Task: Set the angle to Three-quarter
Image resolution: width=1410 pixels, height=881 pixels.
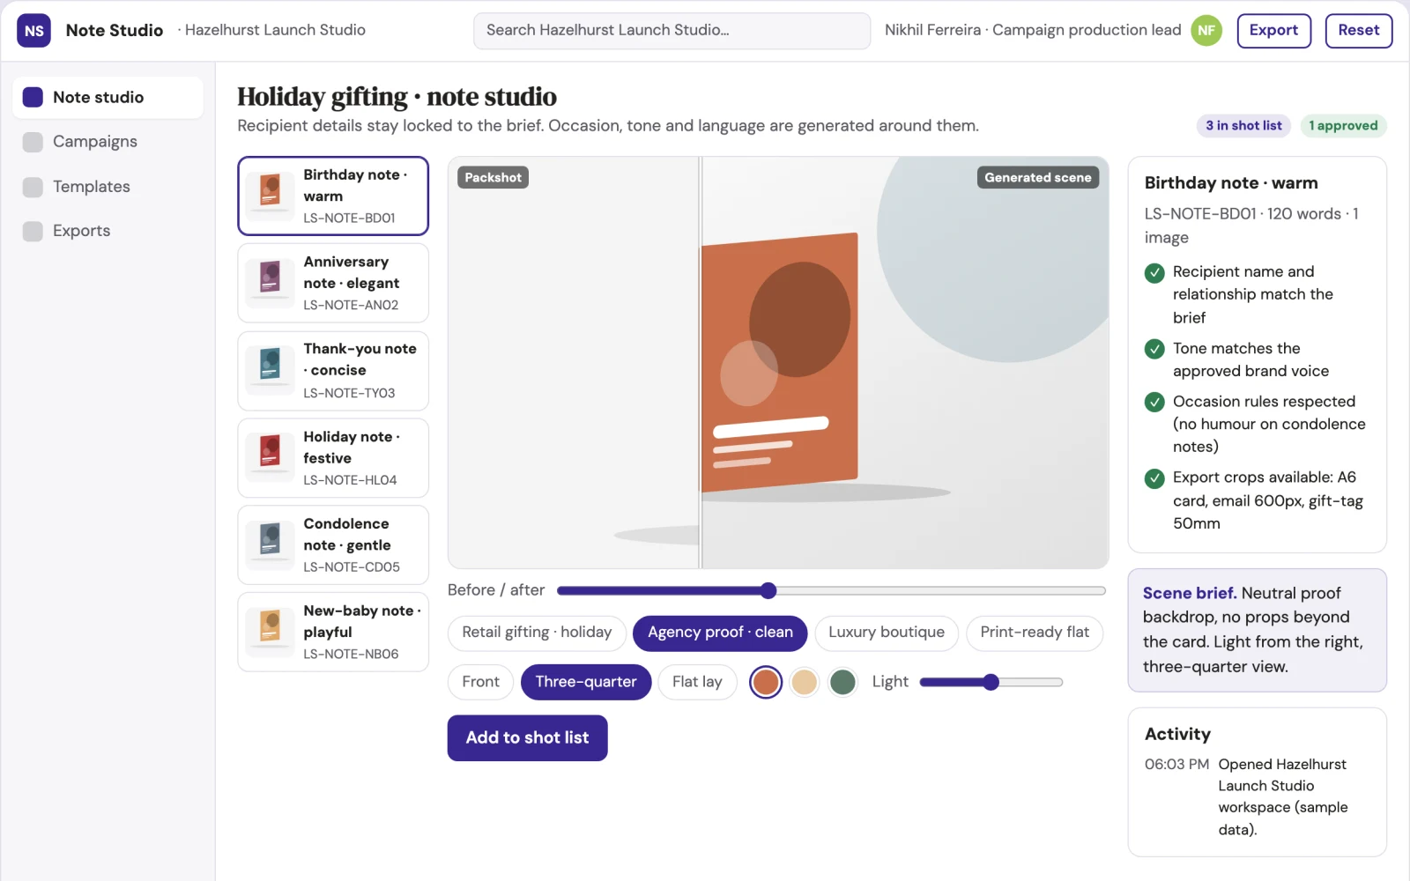Action: 586,682
